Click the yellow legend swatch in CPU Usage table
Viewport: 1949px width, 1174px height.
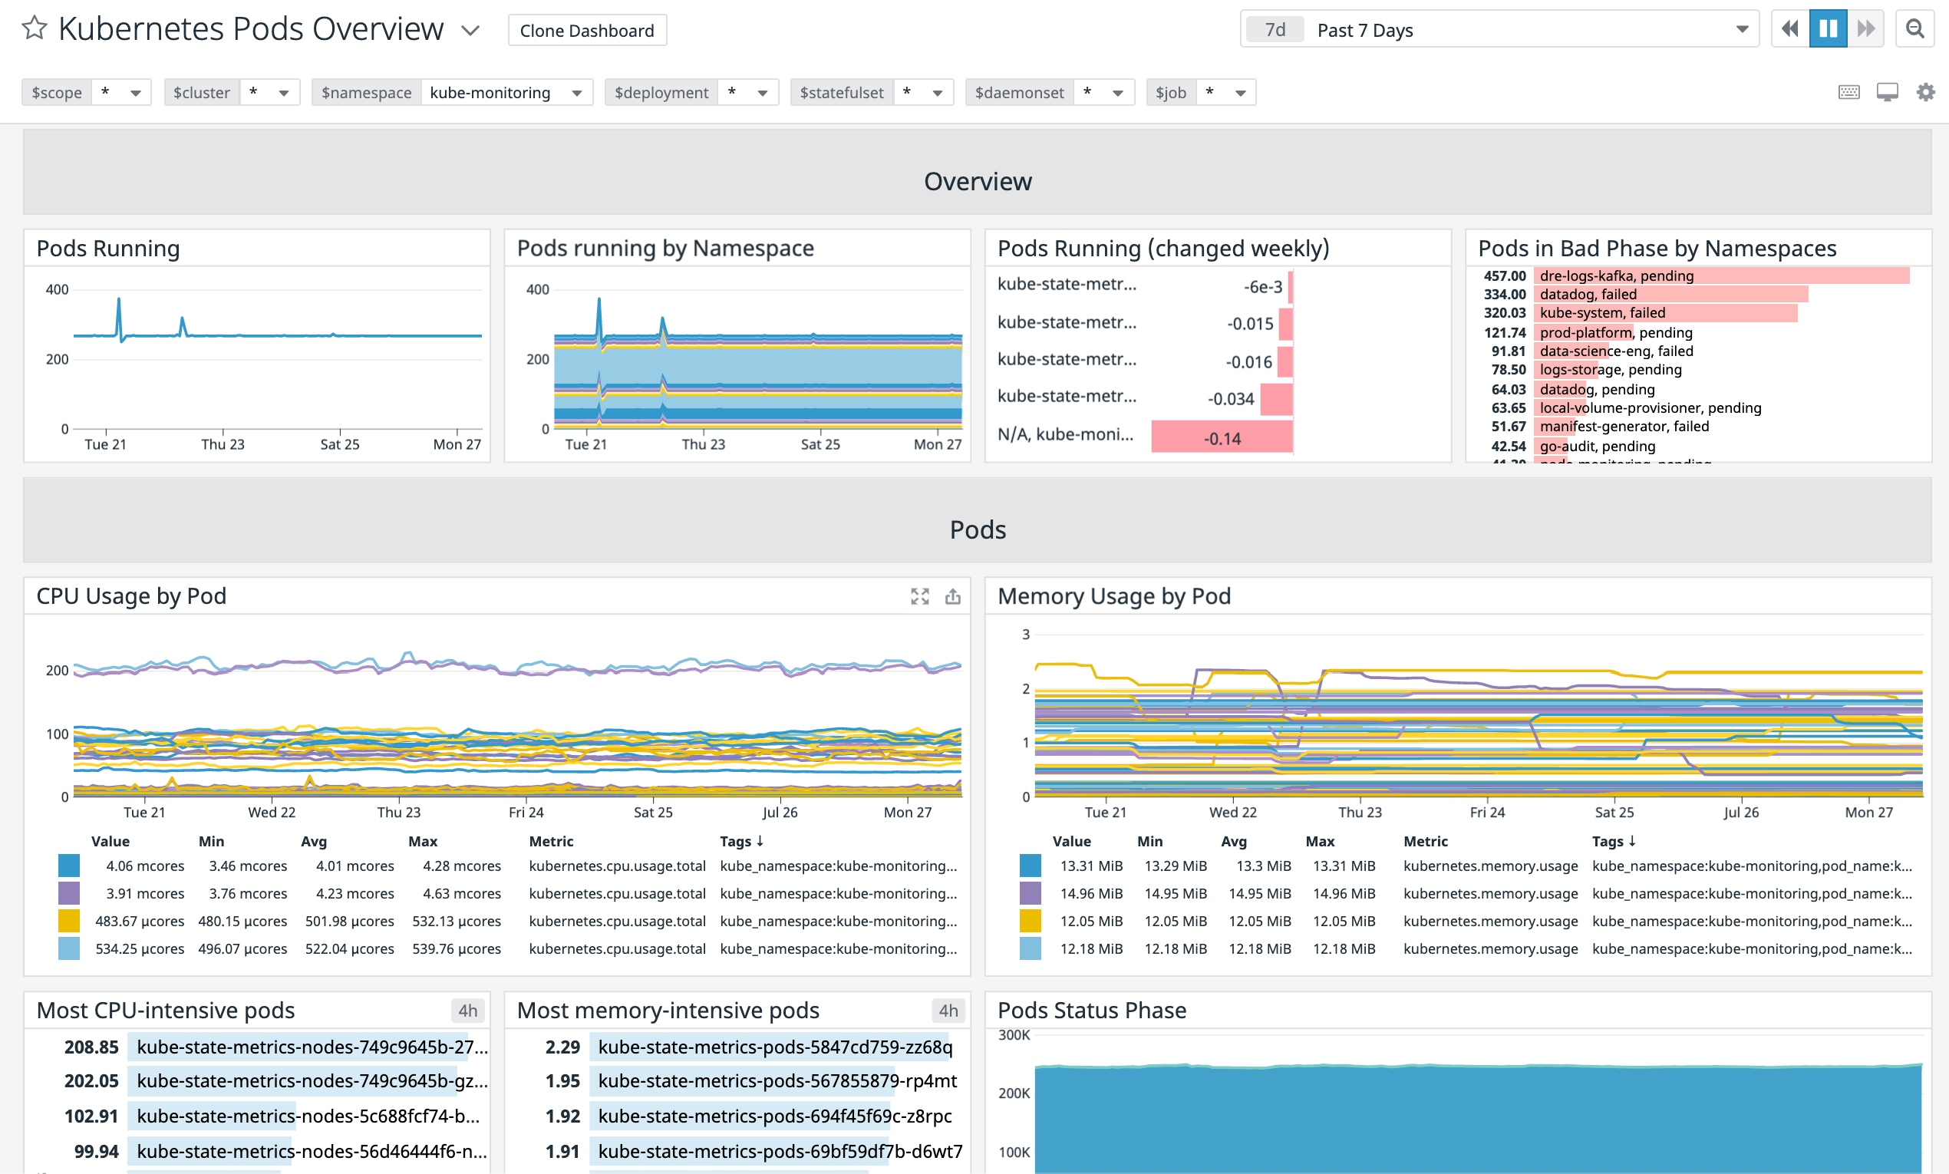68,921
